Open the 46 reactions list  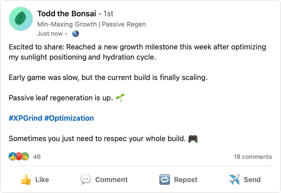point(37,157)
